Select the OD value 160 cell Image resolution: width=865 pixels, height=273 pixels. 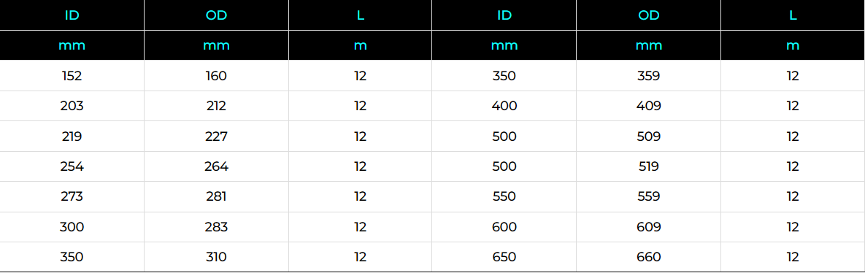tap(216, 76)
